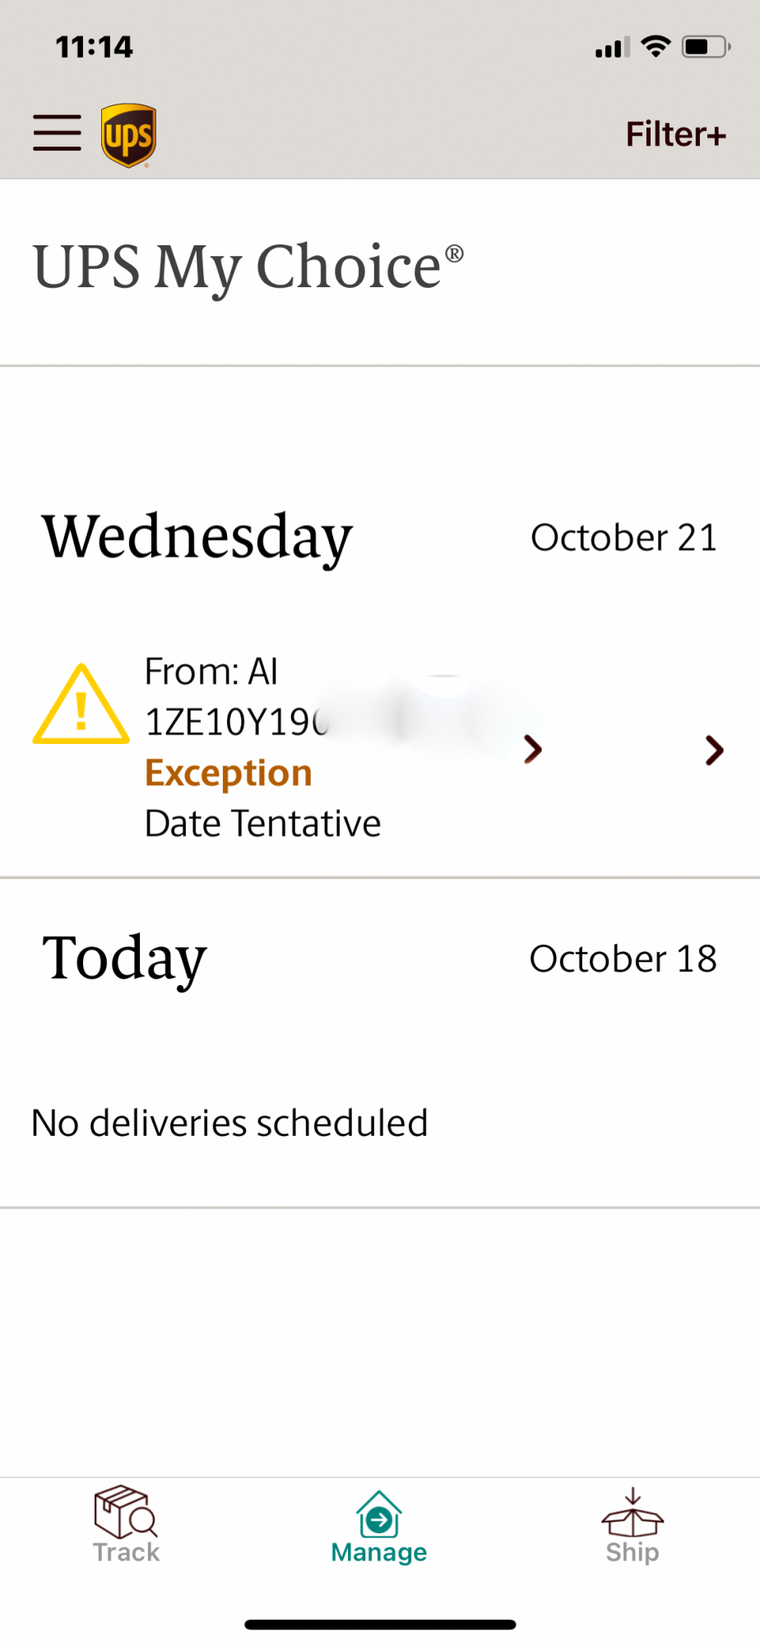Tap the orange Exception status text
Image resolution: width=760 pixels, height=1646 pixels.
pos(229,773)
